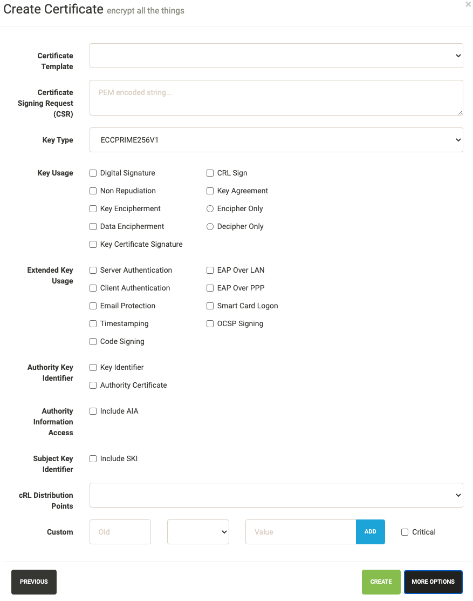Enable Non Repudiation
The width and height of the screenshot is (473, 601).
(x=93, y=191)
